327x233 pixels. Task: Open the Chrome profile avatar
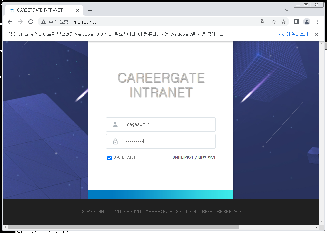307,22
